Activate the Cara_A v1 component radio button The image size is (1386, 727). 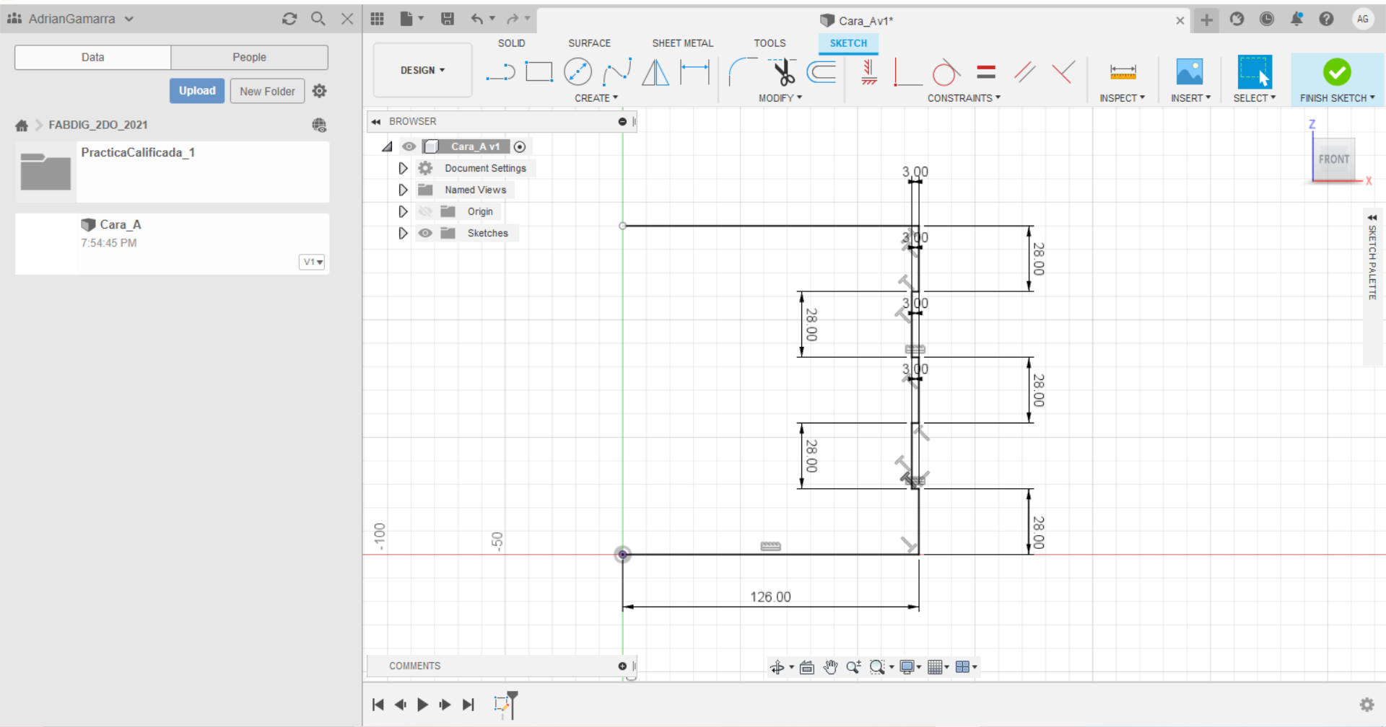pos(520,146)
